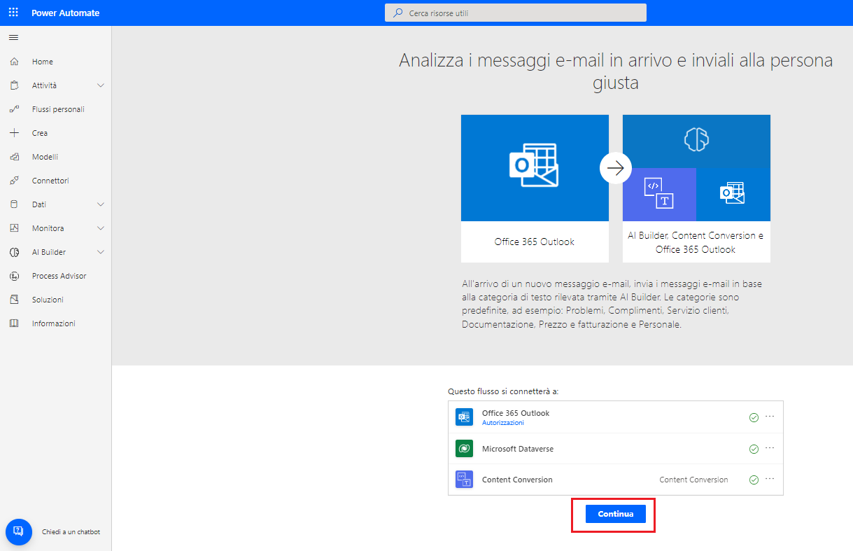Open the Autorizzazioni link under Outlook
853x551 pixels.
[502, 423]
